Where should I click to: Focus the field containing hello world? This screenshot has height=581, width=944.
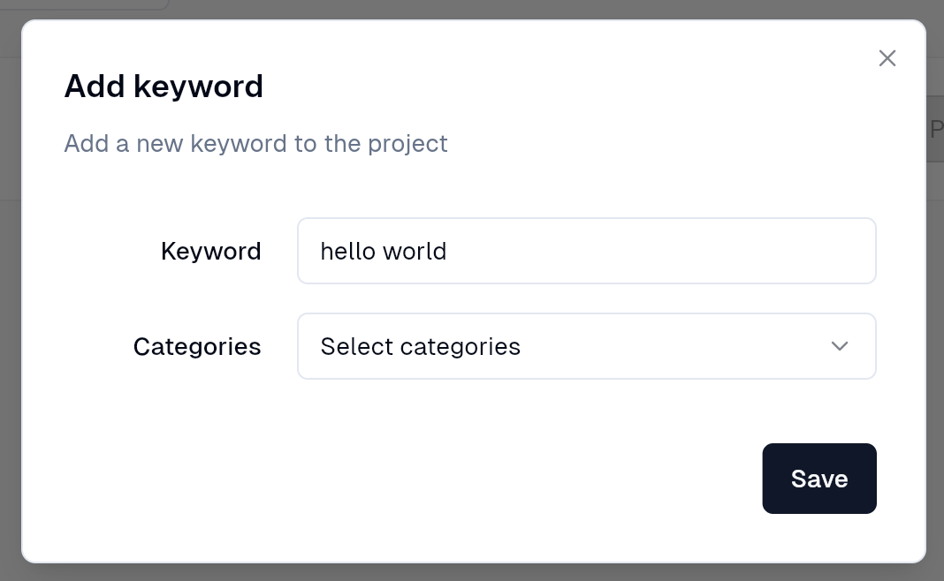point(587,251)
